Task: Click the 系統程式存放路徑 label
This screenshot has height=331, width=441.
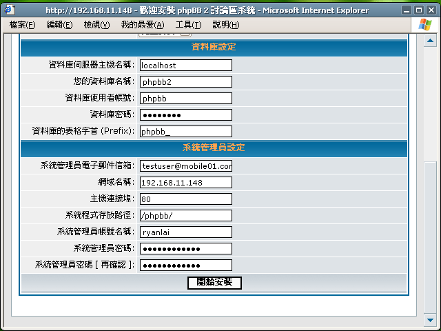Action: pos(99,215)
